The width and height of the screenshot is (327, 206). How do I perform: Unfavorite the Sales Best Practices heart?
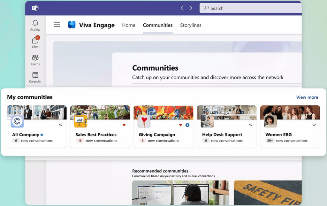124,125
